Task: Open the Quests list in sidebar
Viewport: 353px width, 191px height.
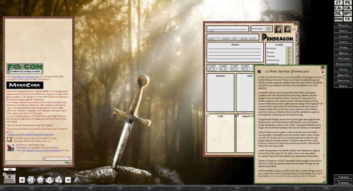Action: 343,53
